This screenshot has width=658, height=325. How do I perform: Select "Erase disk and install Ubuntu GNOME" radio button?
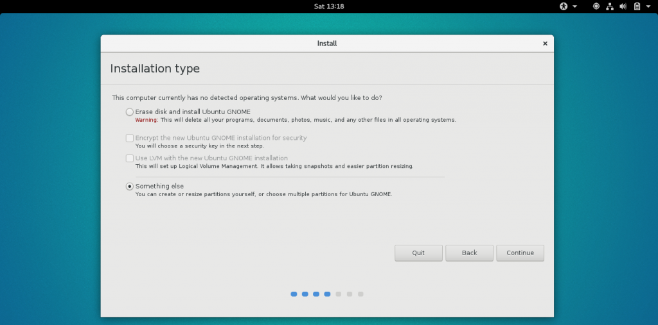(130, 112)
